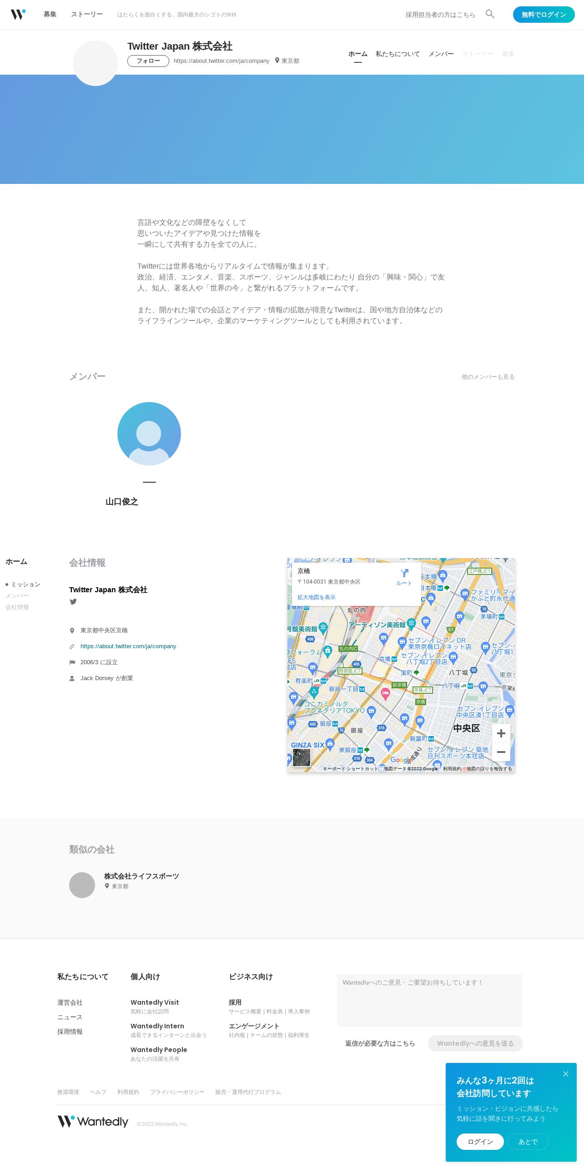Click the member avatar of 山口俊之
Image resolution: width=584 pixels, height=1169 pixels.
pyautogui.click(x=149, y=434)
